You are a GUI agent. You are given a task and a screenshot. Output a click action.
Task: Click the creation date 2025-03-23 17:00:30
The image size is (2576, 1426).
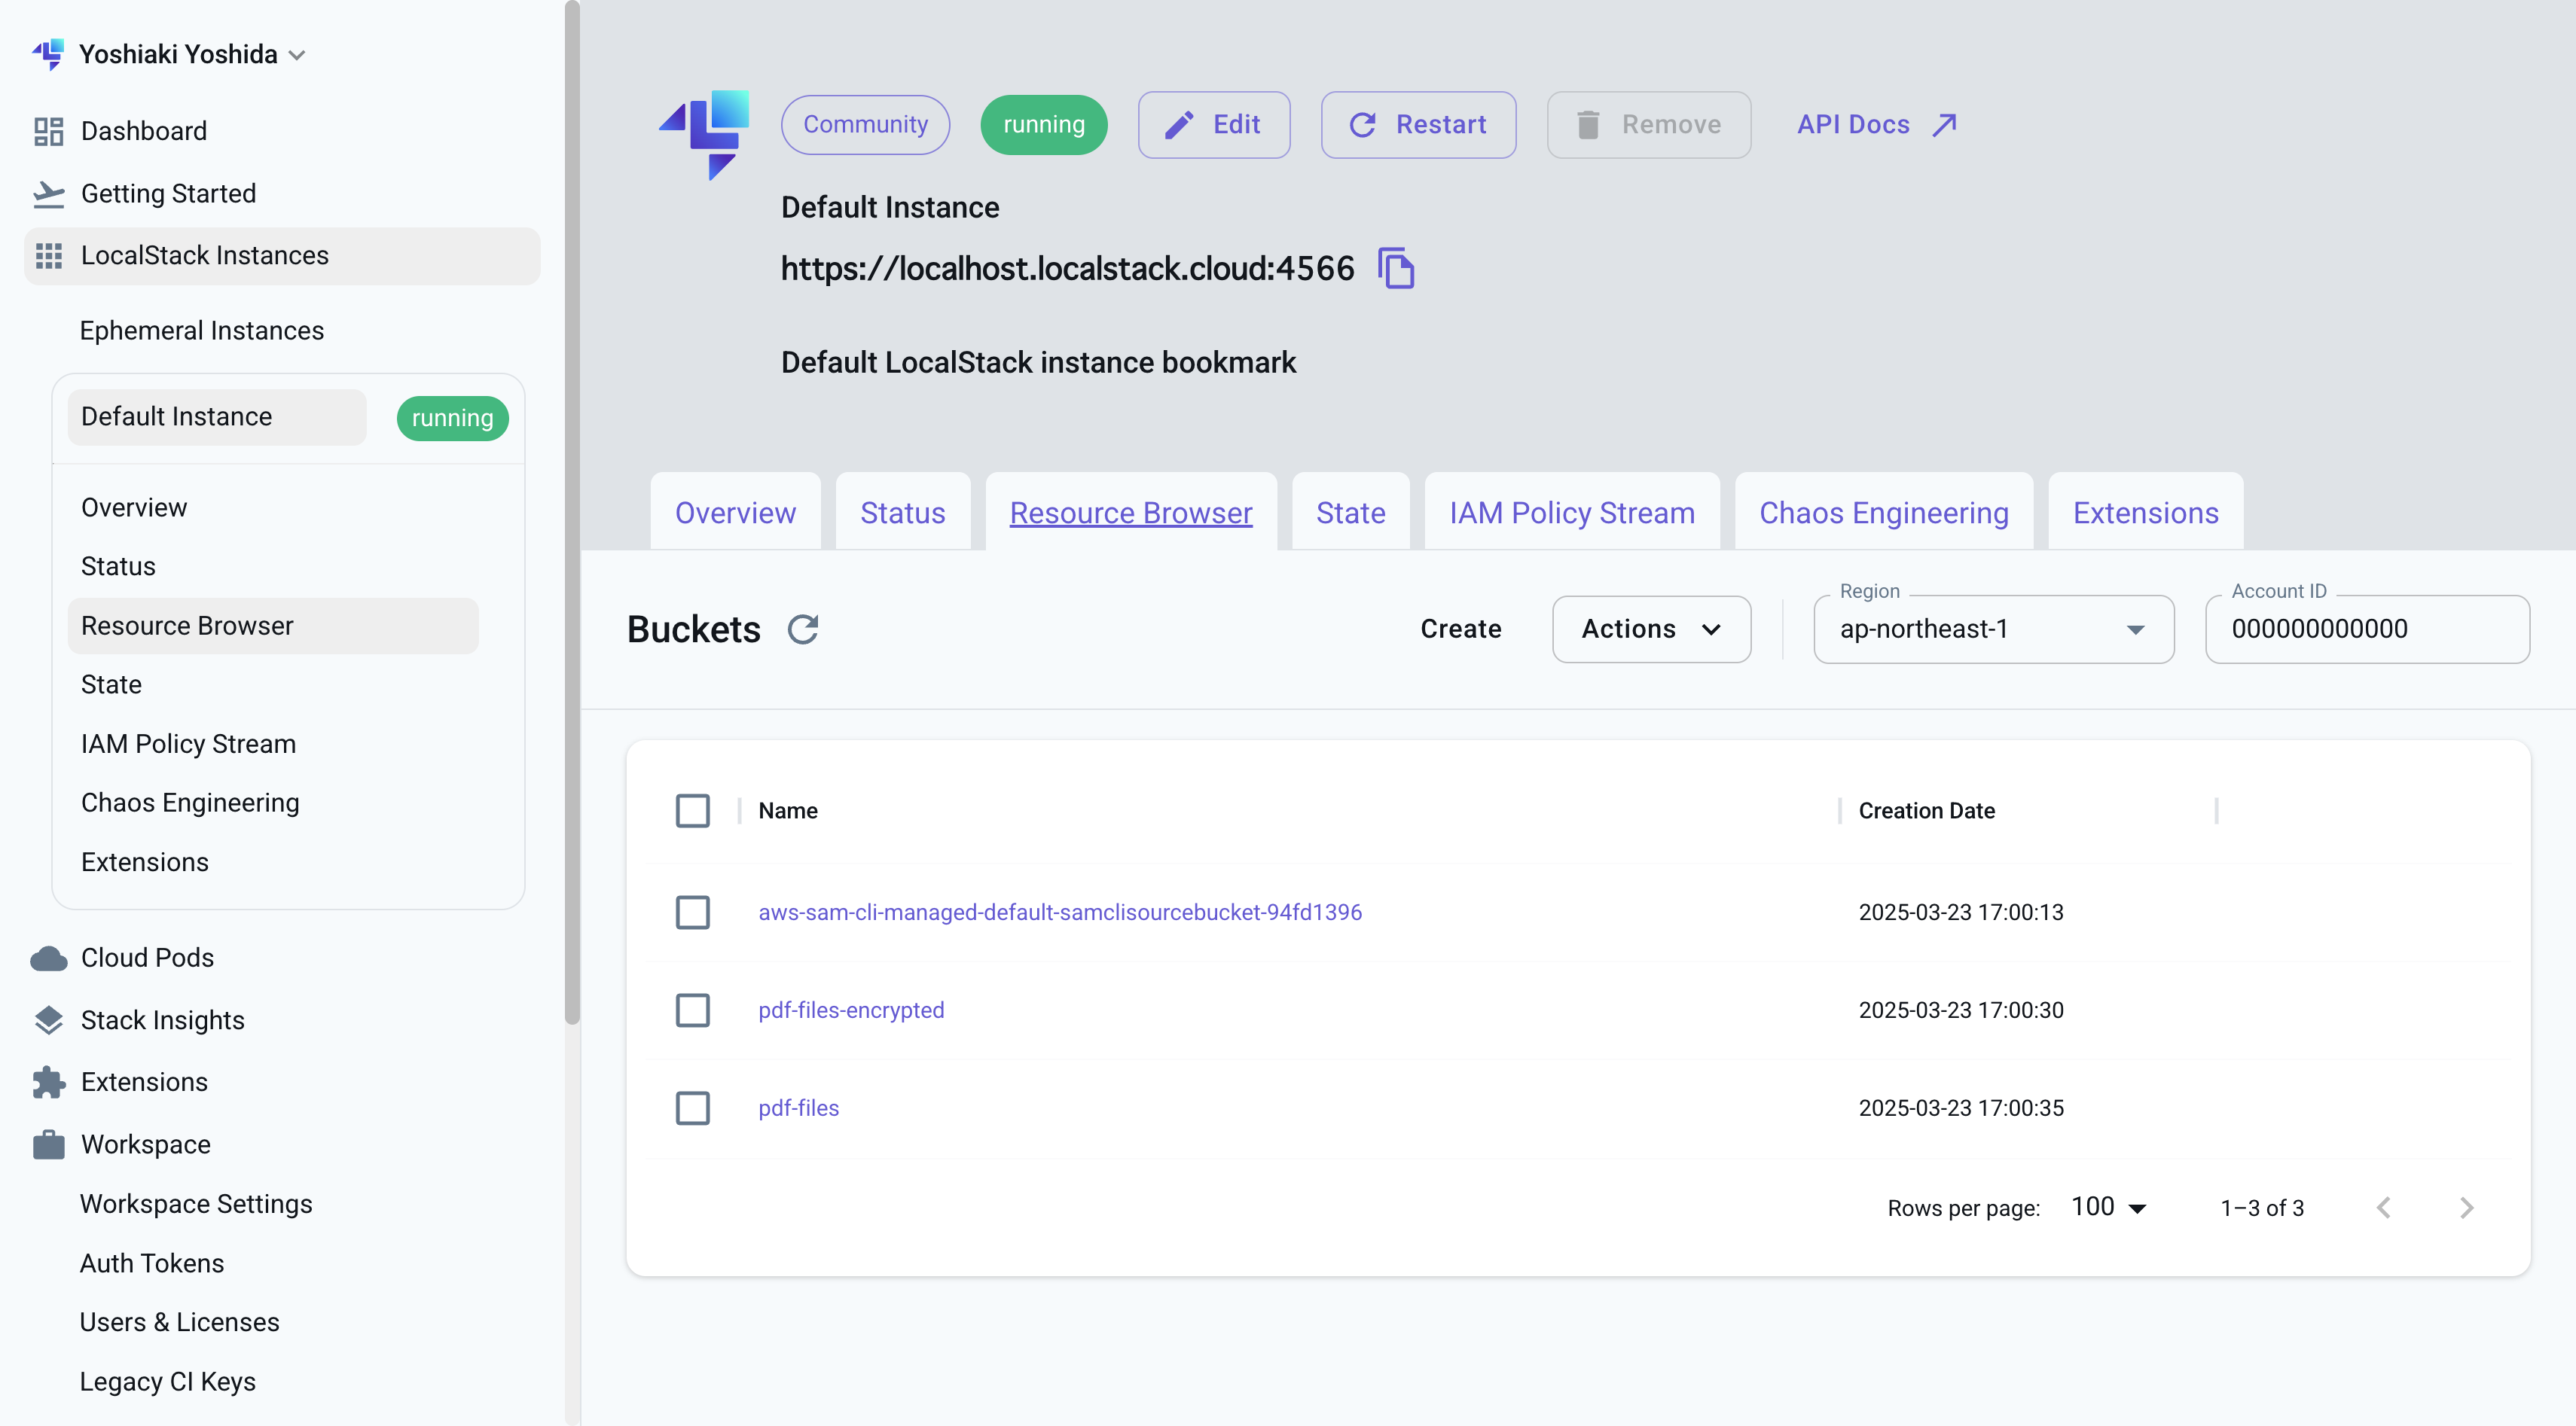(x=1960, y=1010)
